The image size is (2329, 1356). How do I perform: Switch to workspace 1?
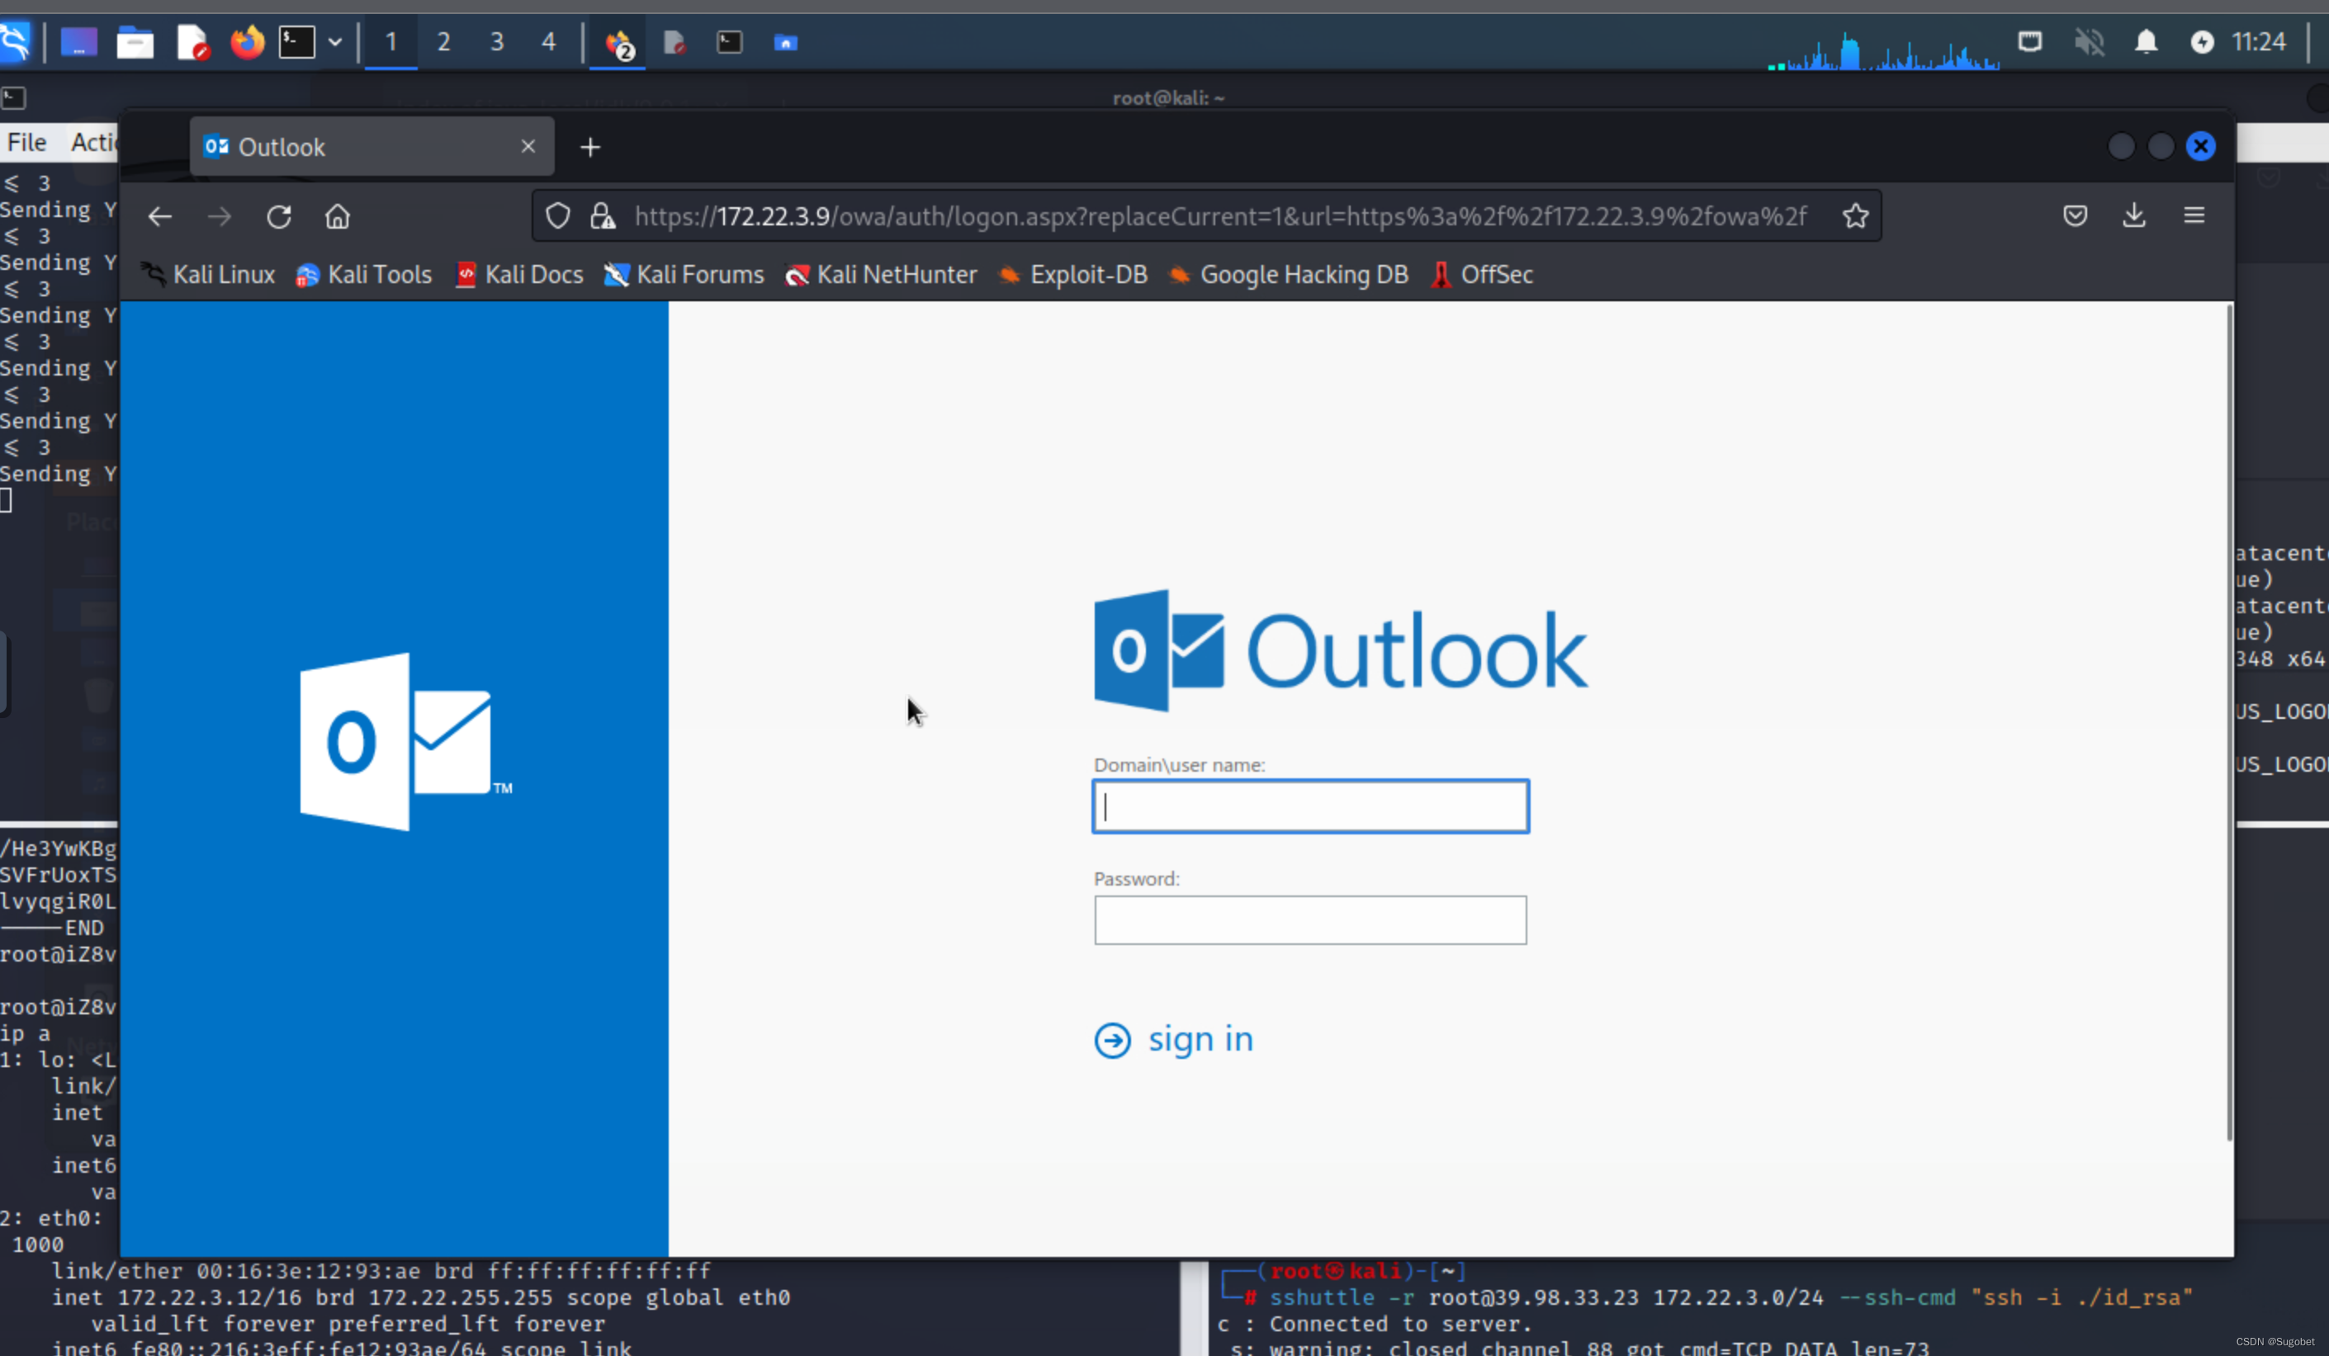391,41
